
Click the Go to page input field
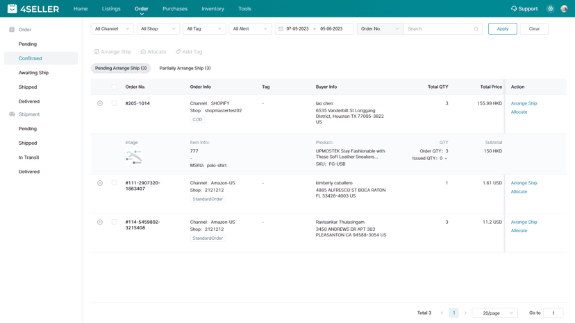click(x=553, y=313)
